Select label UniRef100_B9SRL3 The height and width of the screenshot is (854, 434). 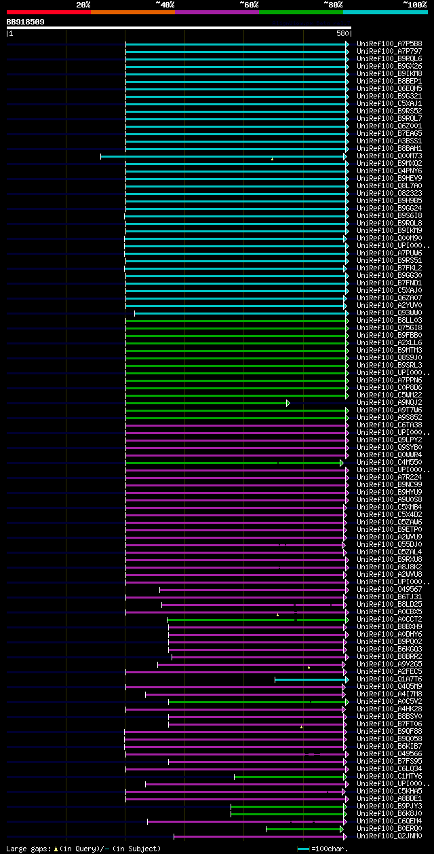pyautogui.click(x=389, y=365)
